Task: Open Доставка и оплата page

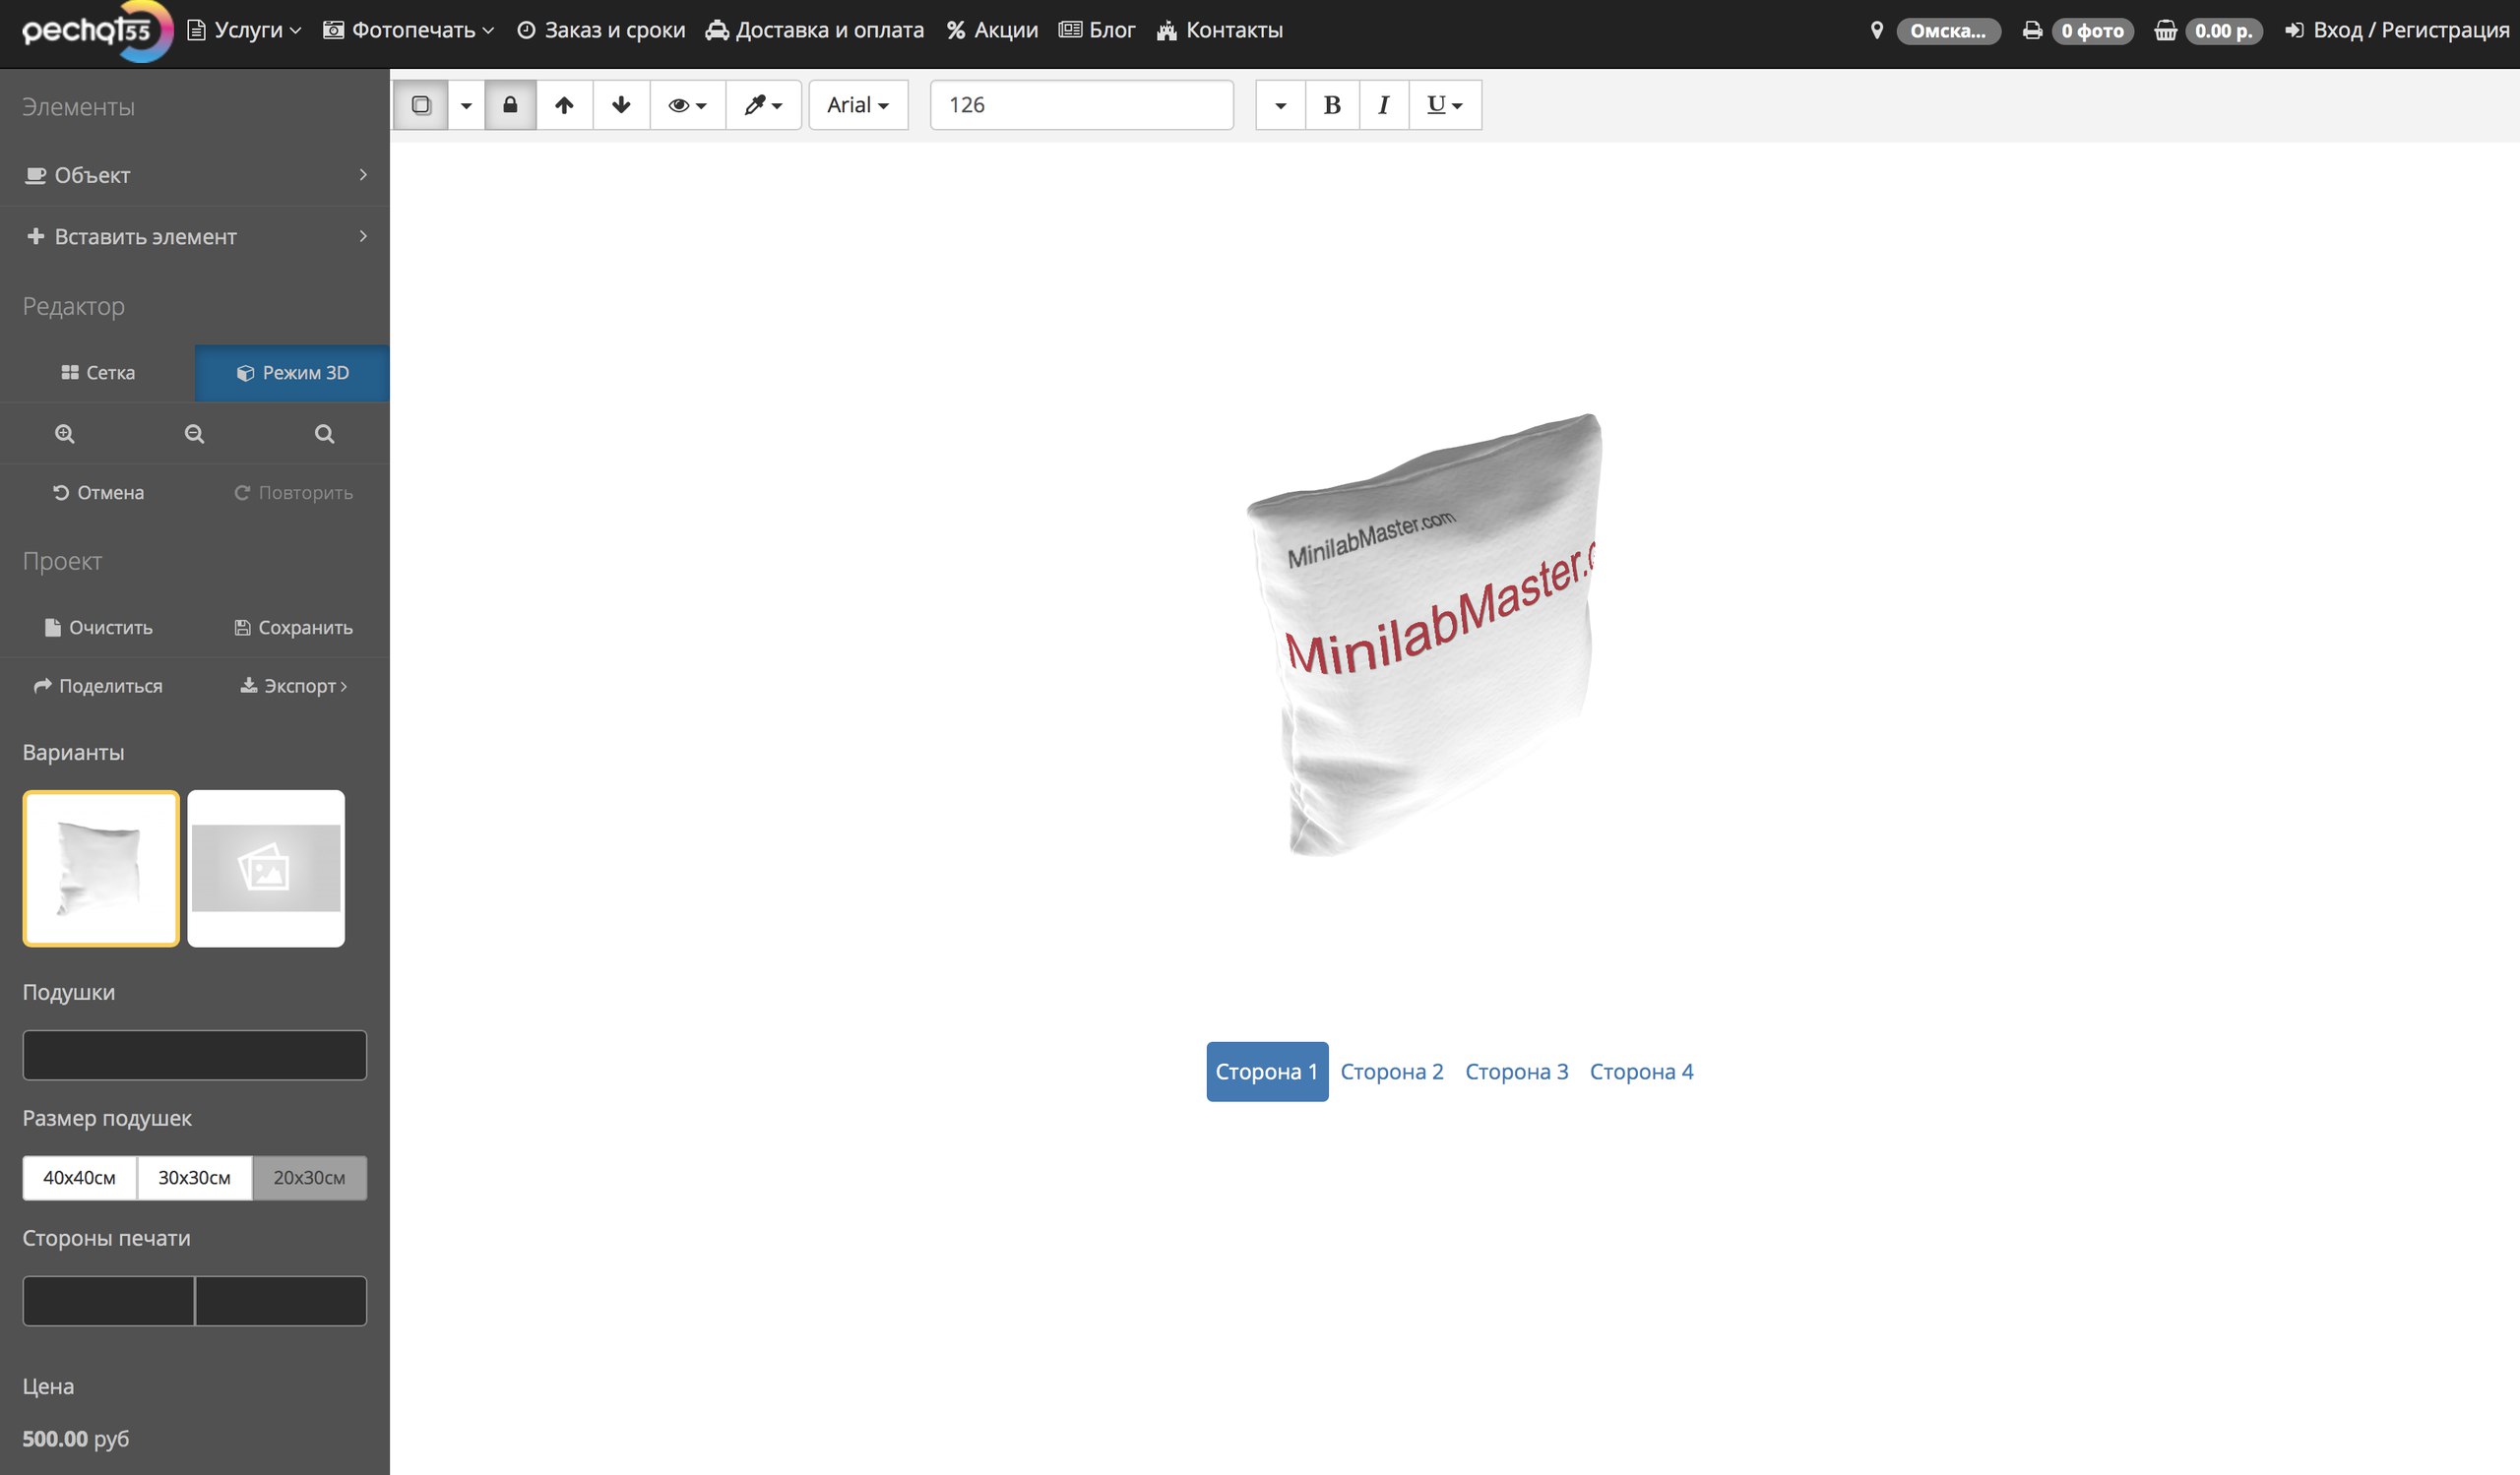Action: [x=814, y=30]
